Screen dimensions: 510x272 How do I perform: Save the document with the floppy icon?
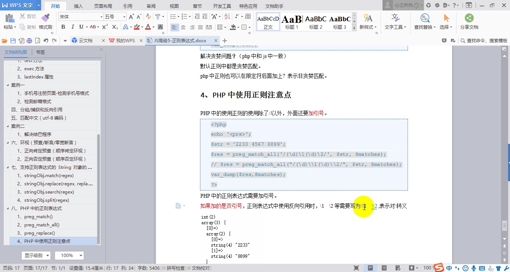13,40
